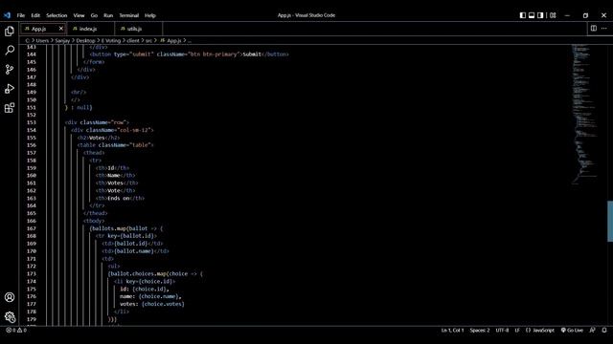Click the minimap code overview
613x344 pixels.
(x=585, y=115)
